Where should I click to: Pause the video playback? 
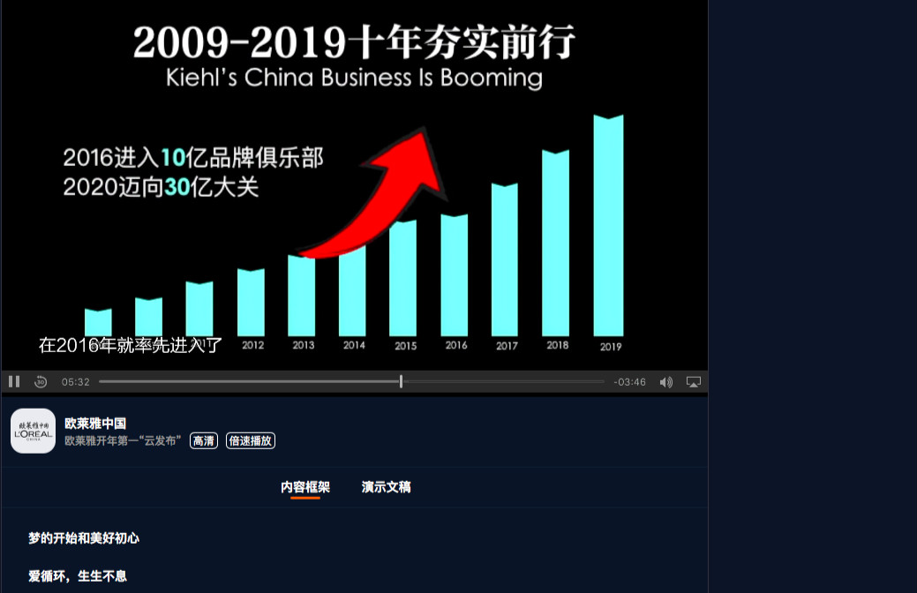(14, 382)
